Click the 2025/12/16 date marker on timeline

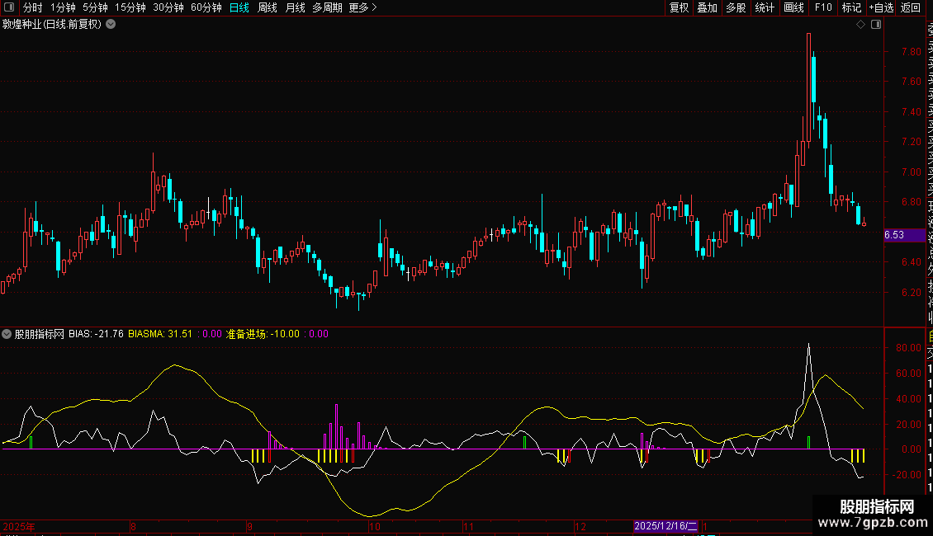pos(665,526)
